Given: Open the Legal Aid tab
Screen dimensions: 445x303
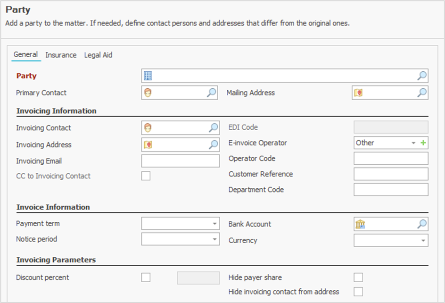Looking at the screenshot, I should (98, 55).
